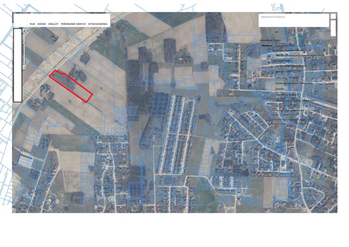The image size is (349, 247).
Task: Select the Adresy i ulice layer
Action: (283, 72)
